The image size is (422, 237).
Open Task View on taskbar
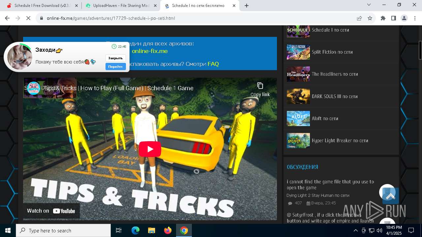(x=119, y=230)
